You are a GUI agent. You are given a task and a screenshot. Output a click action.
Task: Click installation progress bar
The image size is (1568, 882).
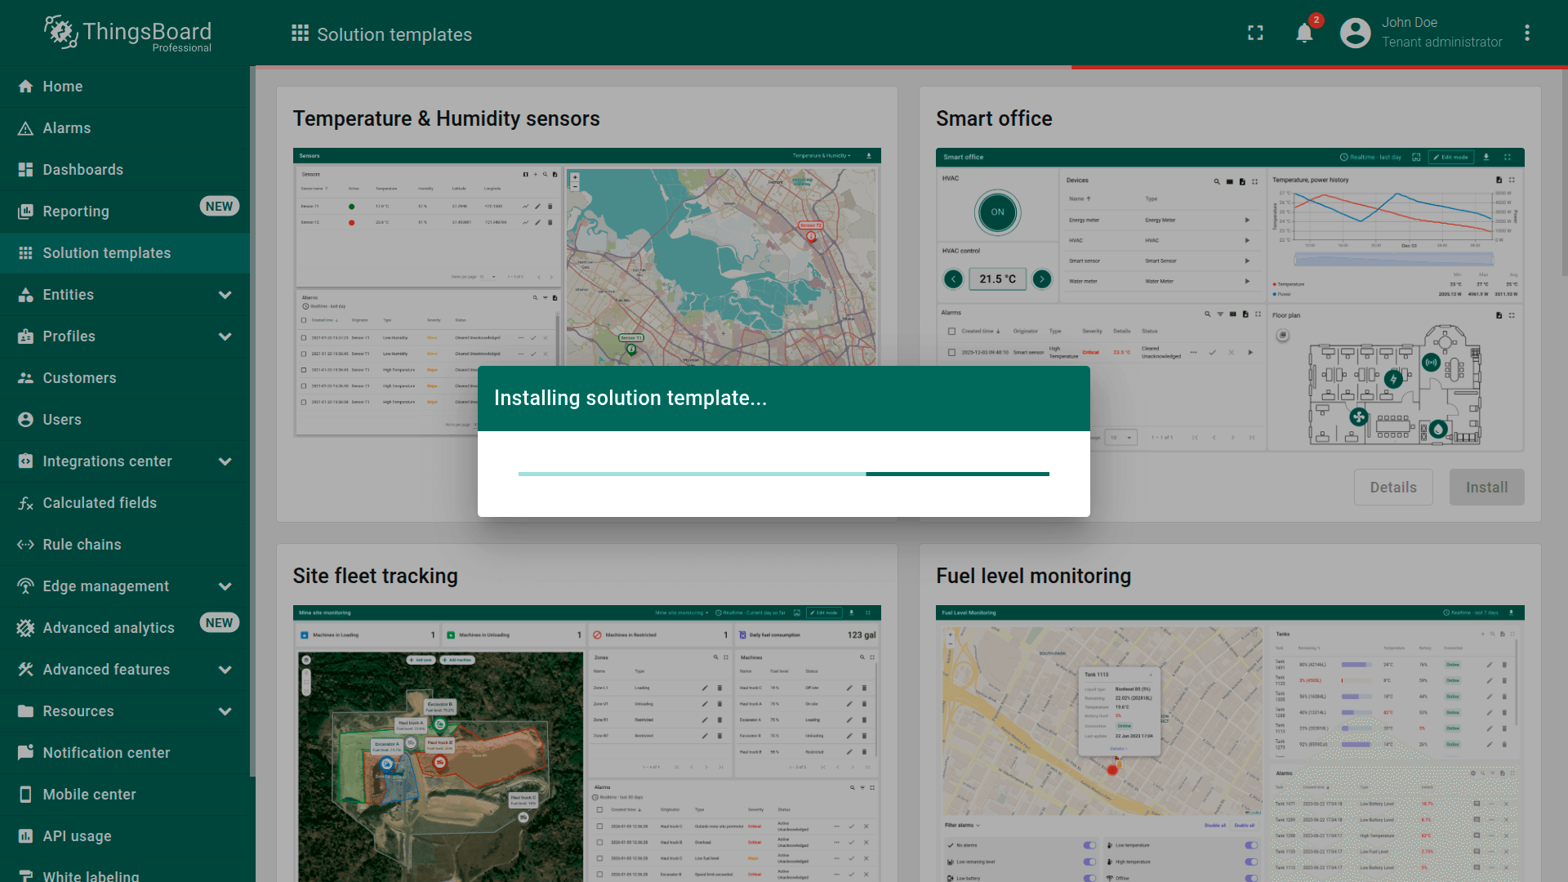tap(783, 474)
